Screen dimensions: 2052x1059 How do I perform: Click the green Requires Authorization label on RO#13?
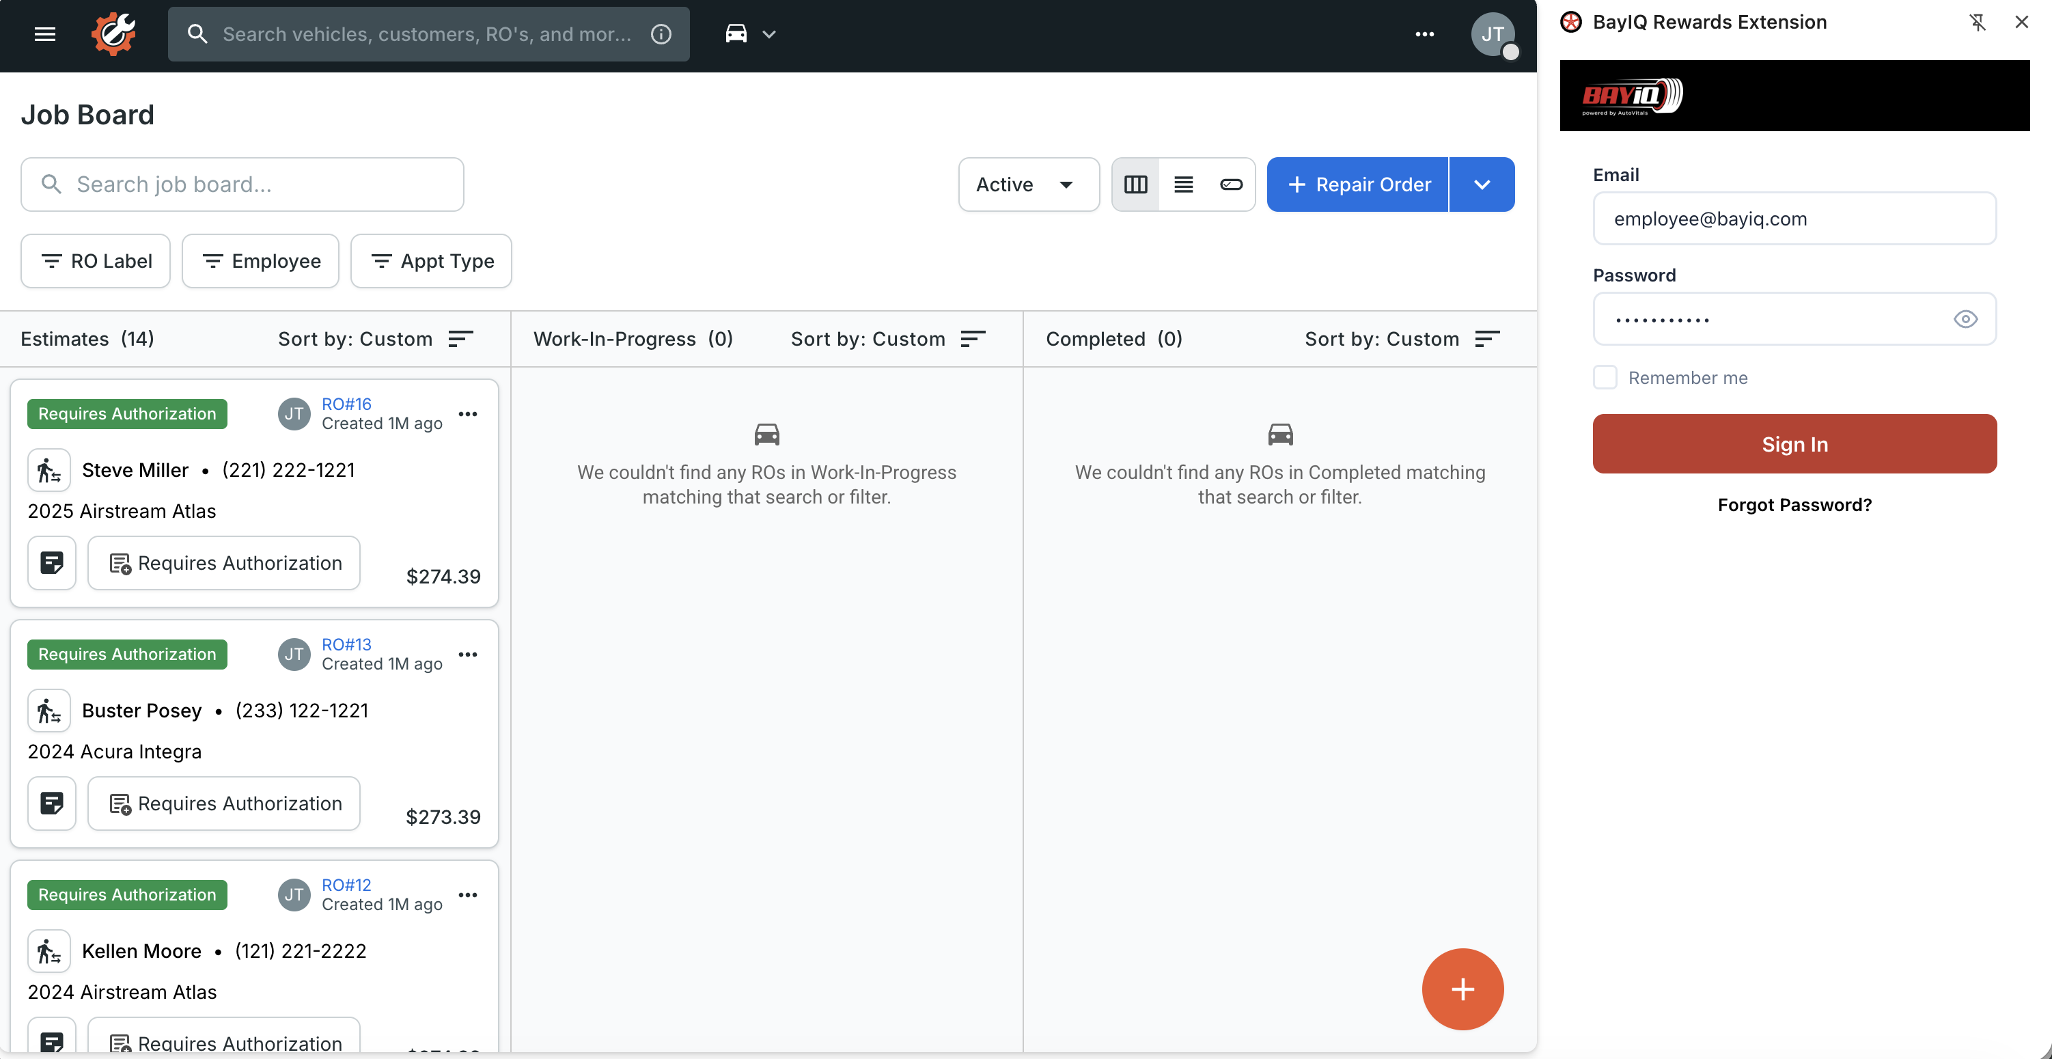click(128, 655)
